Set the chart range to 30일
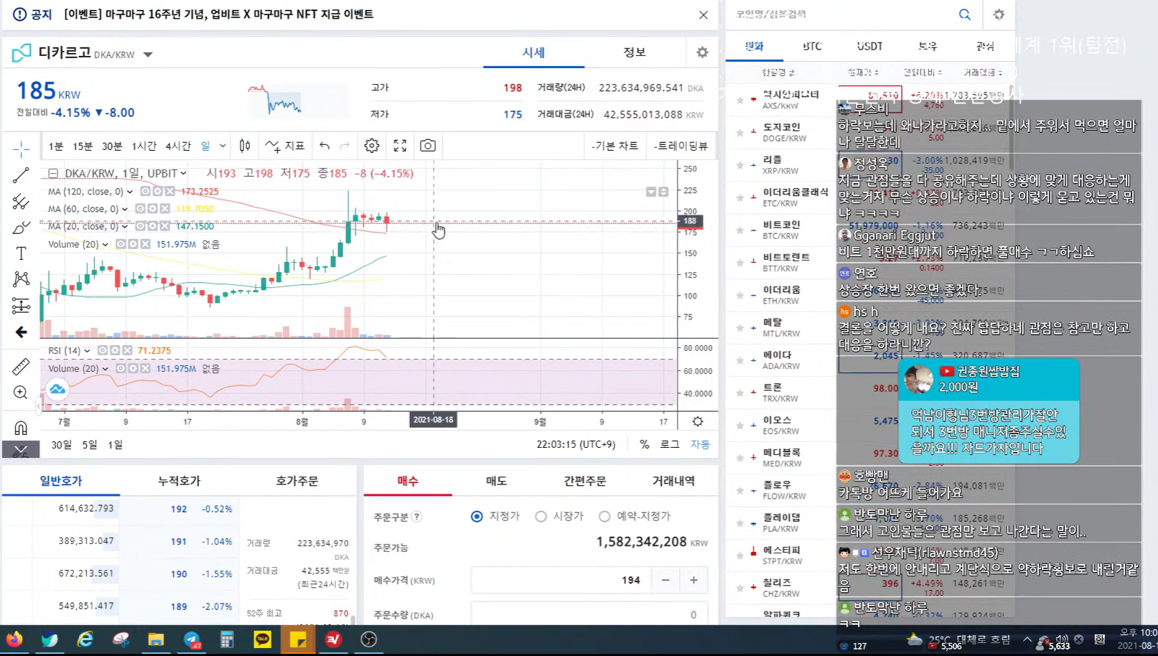The width and height of the screenshot is (1158, 656). (x=62, y=444)
